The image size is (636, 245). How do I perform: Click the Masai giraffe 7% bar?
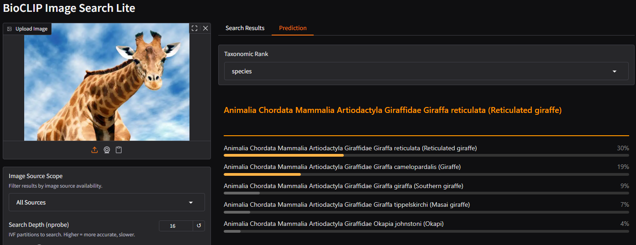point(426,212)
